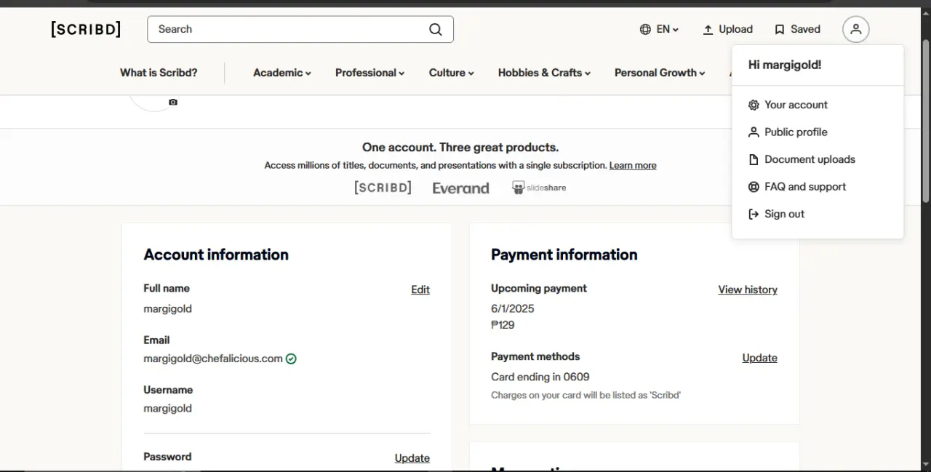The height and width of the screenshot is (472, 931).
Task: Expand the Hobbies & Crafts menu
Action: [544, 73]
